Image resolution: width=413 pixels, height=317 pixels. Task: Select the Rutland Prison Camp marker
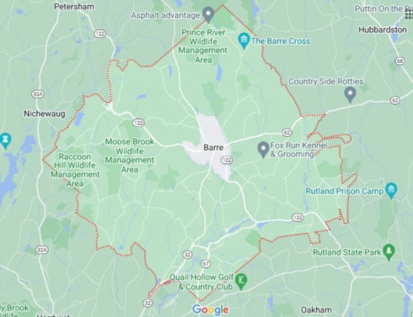tap(391, 191)
